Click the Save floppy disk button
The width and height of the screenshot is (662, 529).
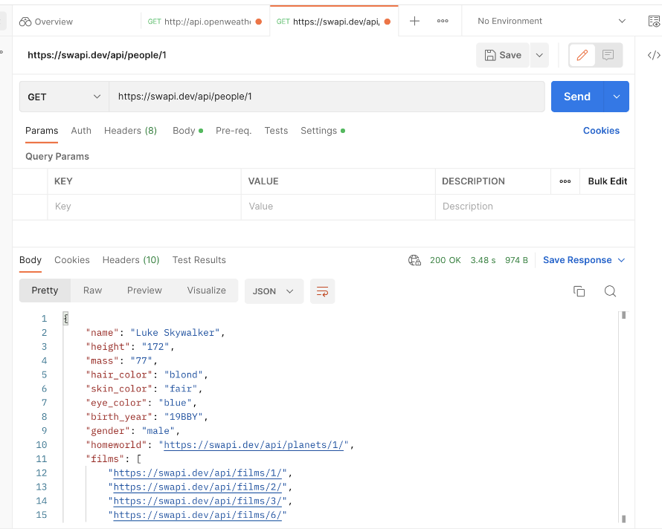(x=502, y=55)
